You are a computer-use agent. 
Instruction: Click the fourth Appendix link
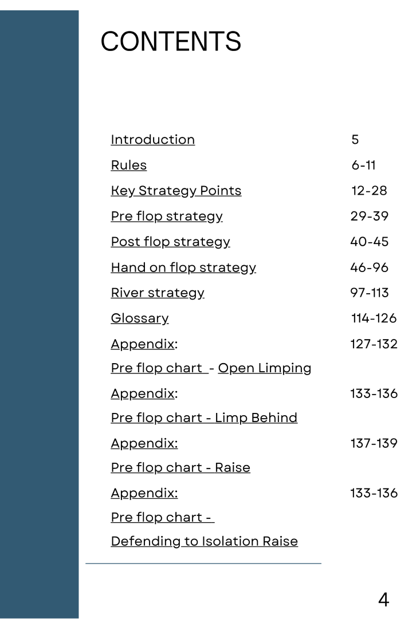click(144, 493)
